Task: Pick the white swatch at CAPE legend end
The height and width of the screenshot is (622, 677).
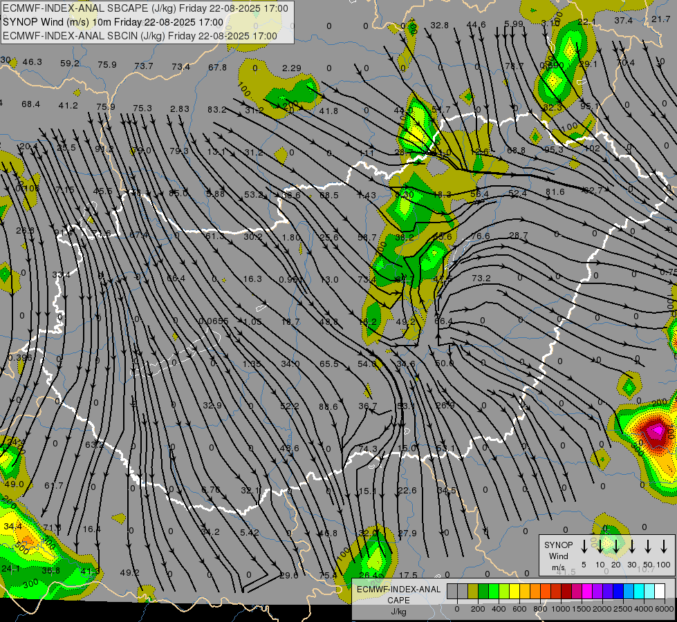Action: coord(659,592)
